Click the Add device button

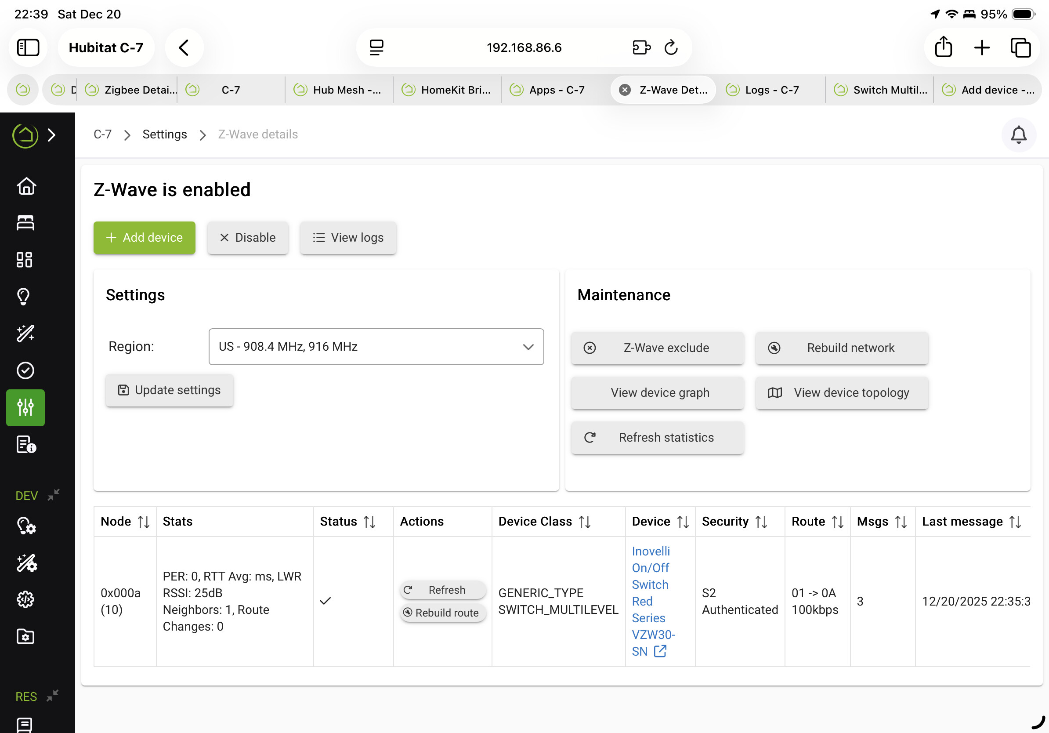[145, 238]
